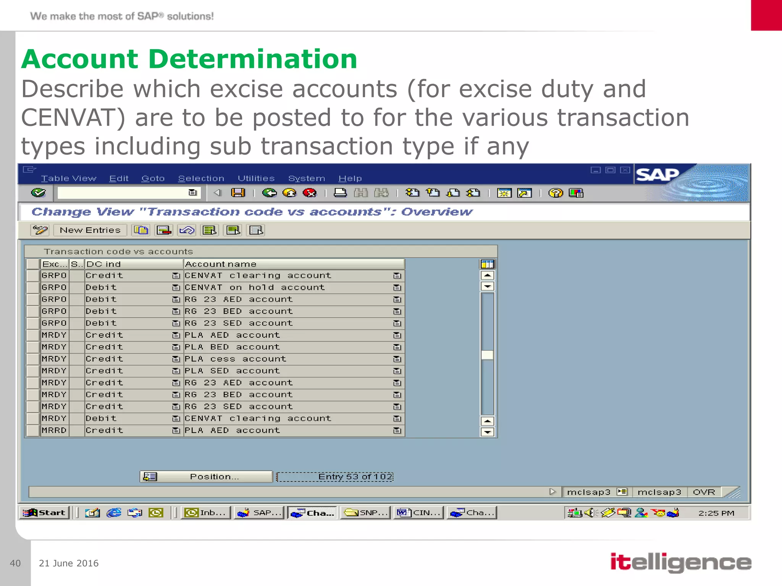This screenshot has width=782, height=586.
Task: Click the Save diskette icon
Action: (x=238, y=193)
